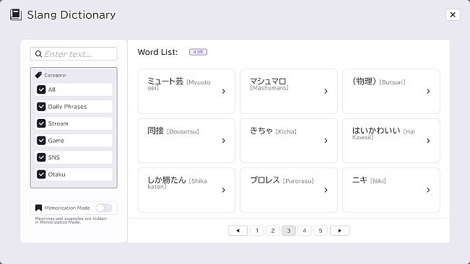Open the マシュマロ Mashumaro word card

coord(289,92)
